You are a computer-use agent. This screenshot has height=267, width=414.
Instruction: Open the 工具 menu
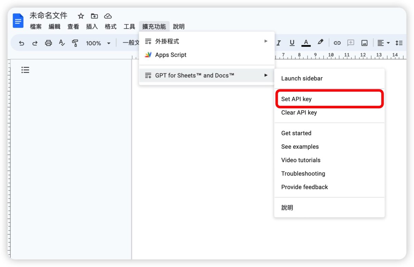click(129, 27)
